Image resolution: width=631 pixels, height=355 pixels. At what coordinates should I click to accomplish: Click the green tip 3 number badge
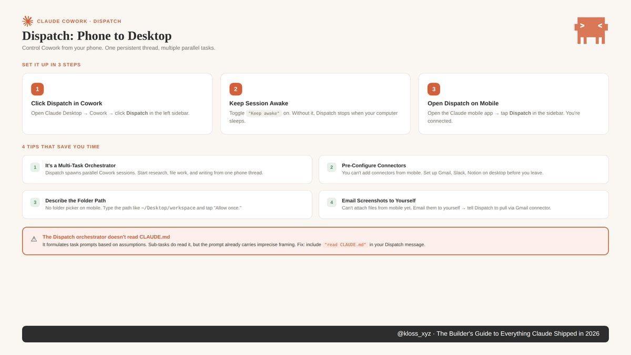click(35, 202)
